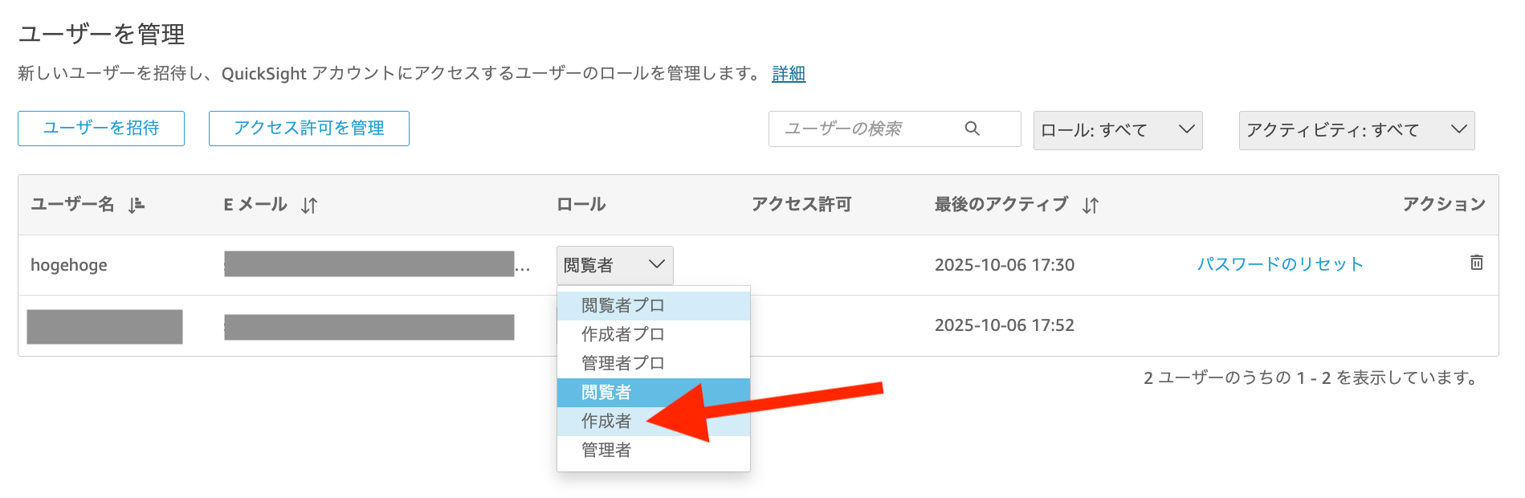The width and height of the screenshot is (1525, 498).
Task: Select 閲覧者プロ from role list
Action: point(623,306)
